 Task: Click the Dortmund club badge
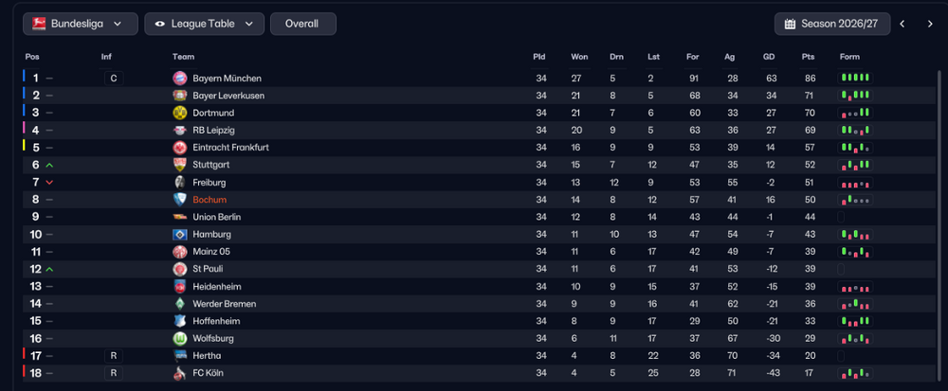(179, 113)
